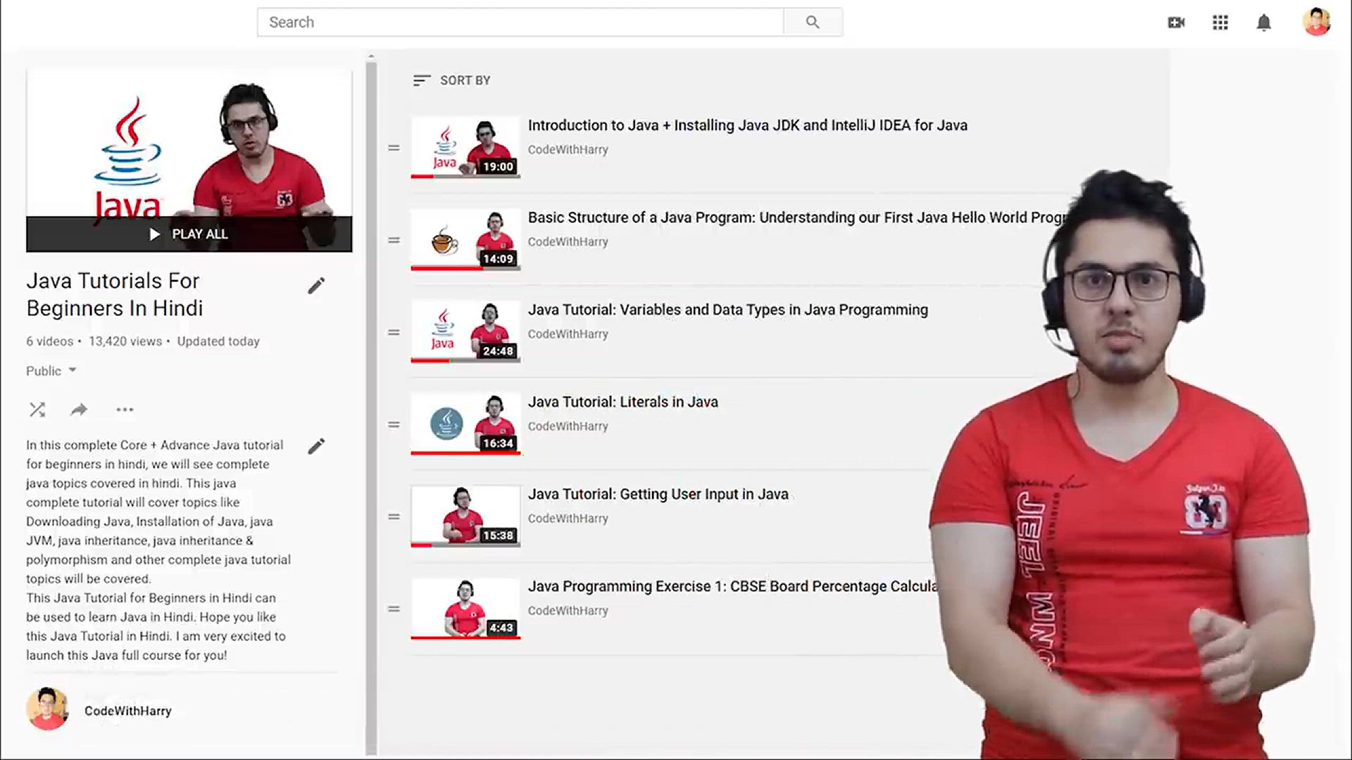Image resolution: width=1352 pixels, height=760 pixels.
Task: Click CodeWithHarry under Literals in Java video
Action: 568,426
